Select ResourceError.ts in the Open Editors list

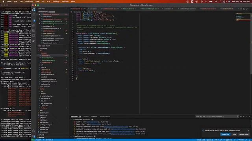pyautogui.click(x=52, y=22)
